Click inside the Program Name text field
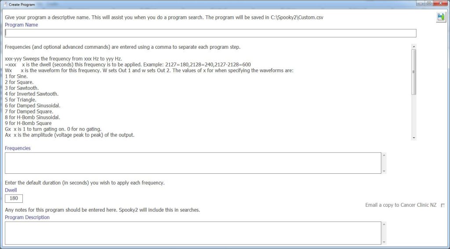The width and height of the screenshot is (450, 249). click(210, 33)
